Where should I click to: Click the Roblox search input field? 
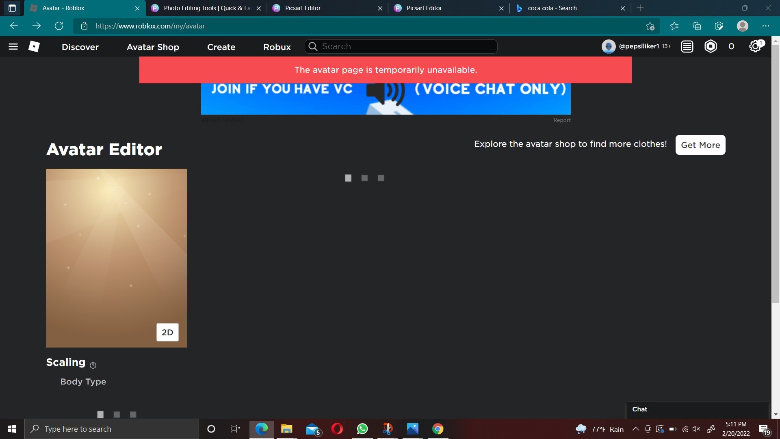click(401, 47)
